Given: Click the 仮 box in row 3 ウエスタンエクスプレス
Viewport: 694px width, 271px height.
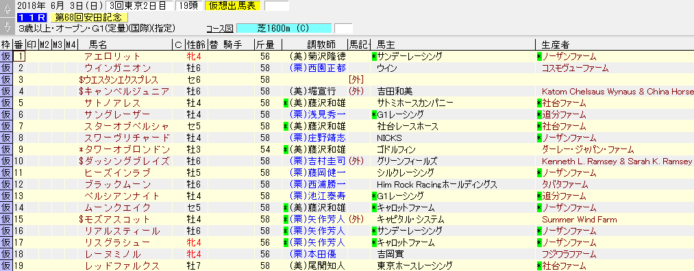Looking at the screenshot, I should (x=6, y=79).
